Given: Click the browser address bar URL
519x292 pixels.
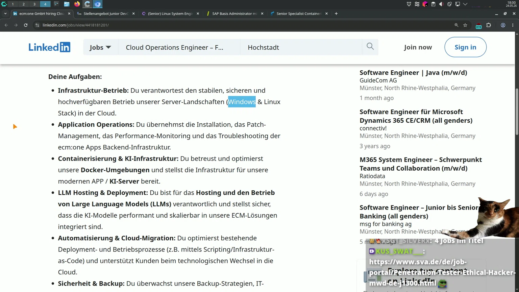Looking at the screenshot, I should coord(76,25).
